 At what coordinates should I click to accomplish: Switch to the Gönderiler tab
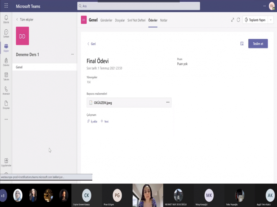106,20
